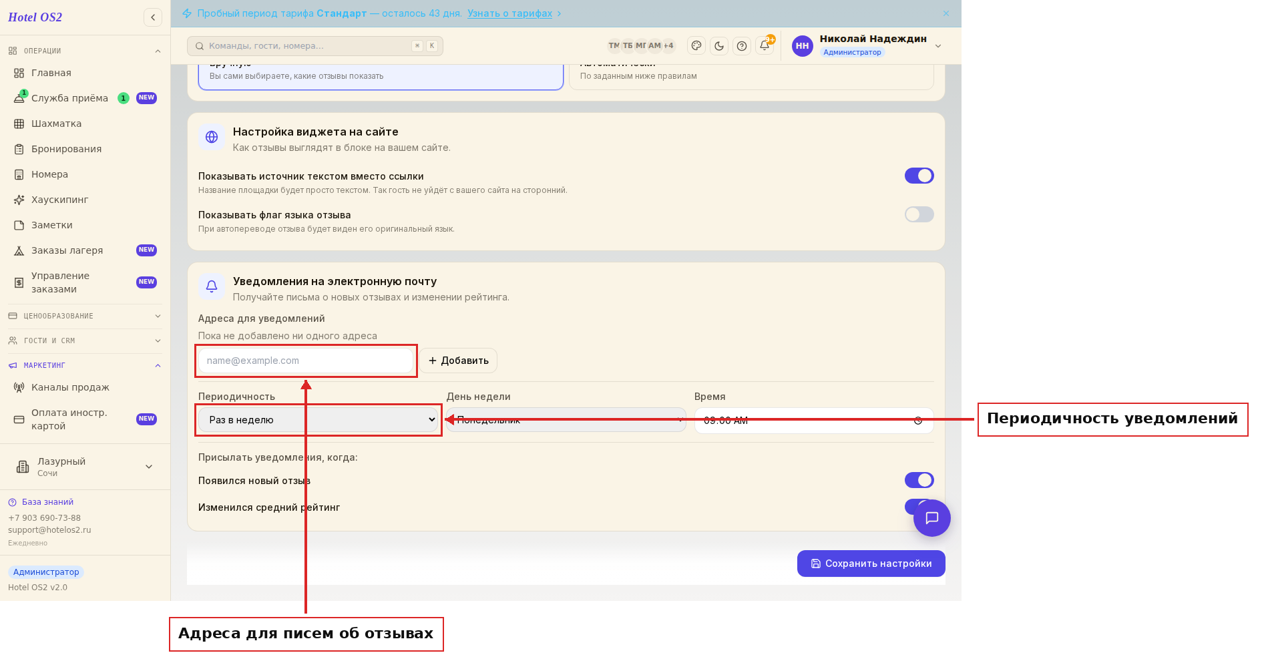Enable showing review language flag toggle
This screenshot has height=667, width=1264.
pos(919,214)
